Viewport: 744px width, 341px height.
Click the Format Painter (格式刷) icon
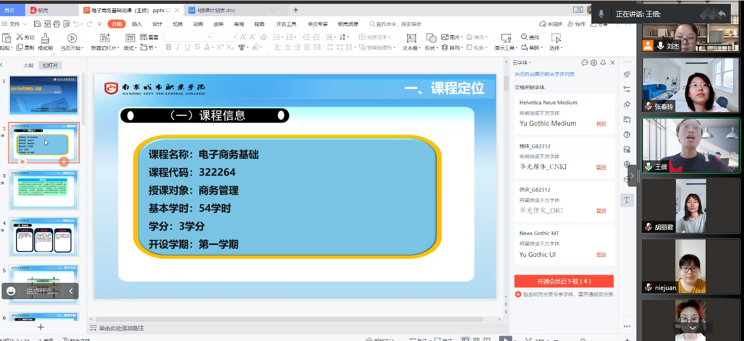[x=45, y=38]
